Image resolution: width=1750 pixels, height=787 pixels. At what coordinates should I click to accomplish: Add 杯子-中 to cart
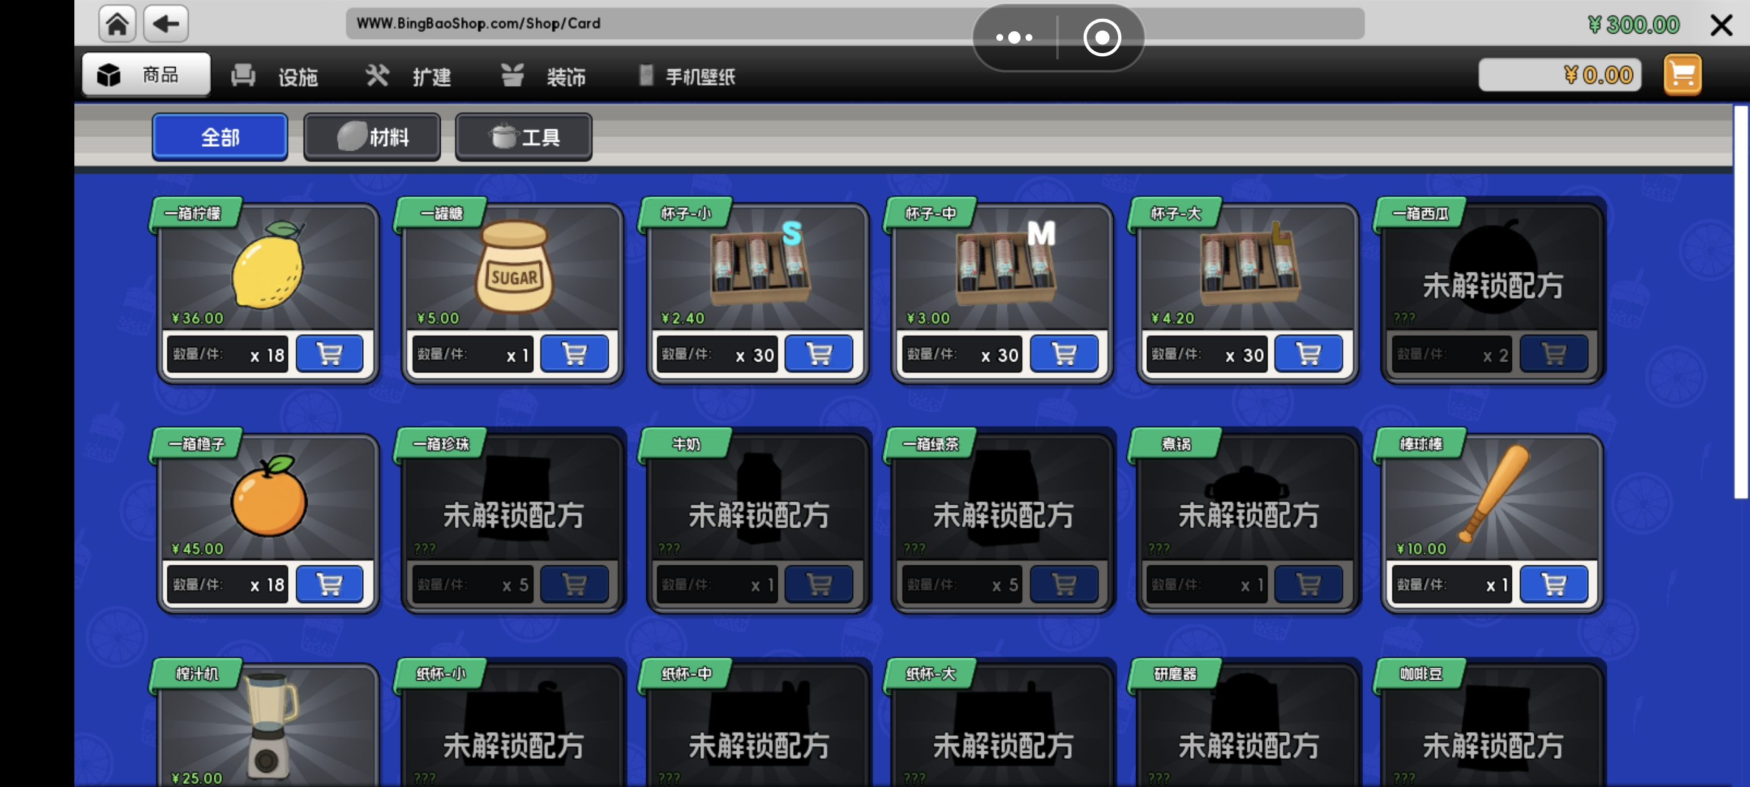pos(1063,354)
